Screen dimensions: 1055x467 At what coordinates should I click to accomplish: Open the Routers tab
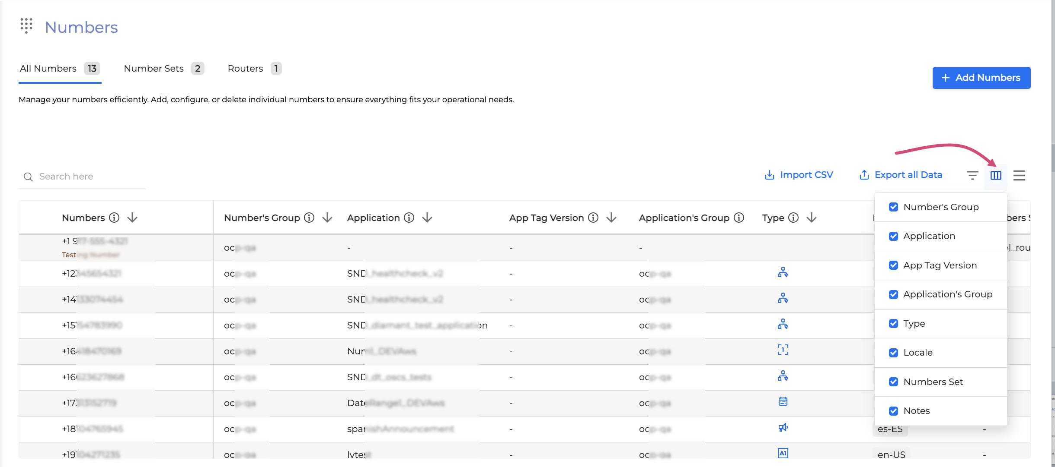click(245, 69)
